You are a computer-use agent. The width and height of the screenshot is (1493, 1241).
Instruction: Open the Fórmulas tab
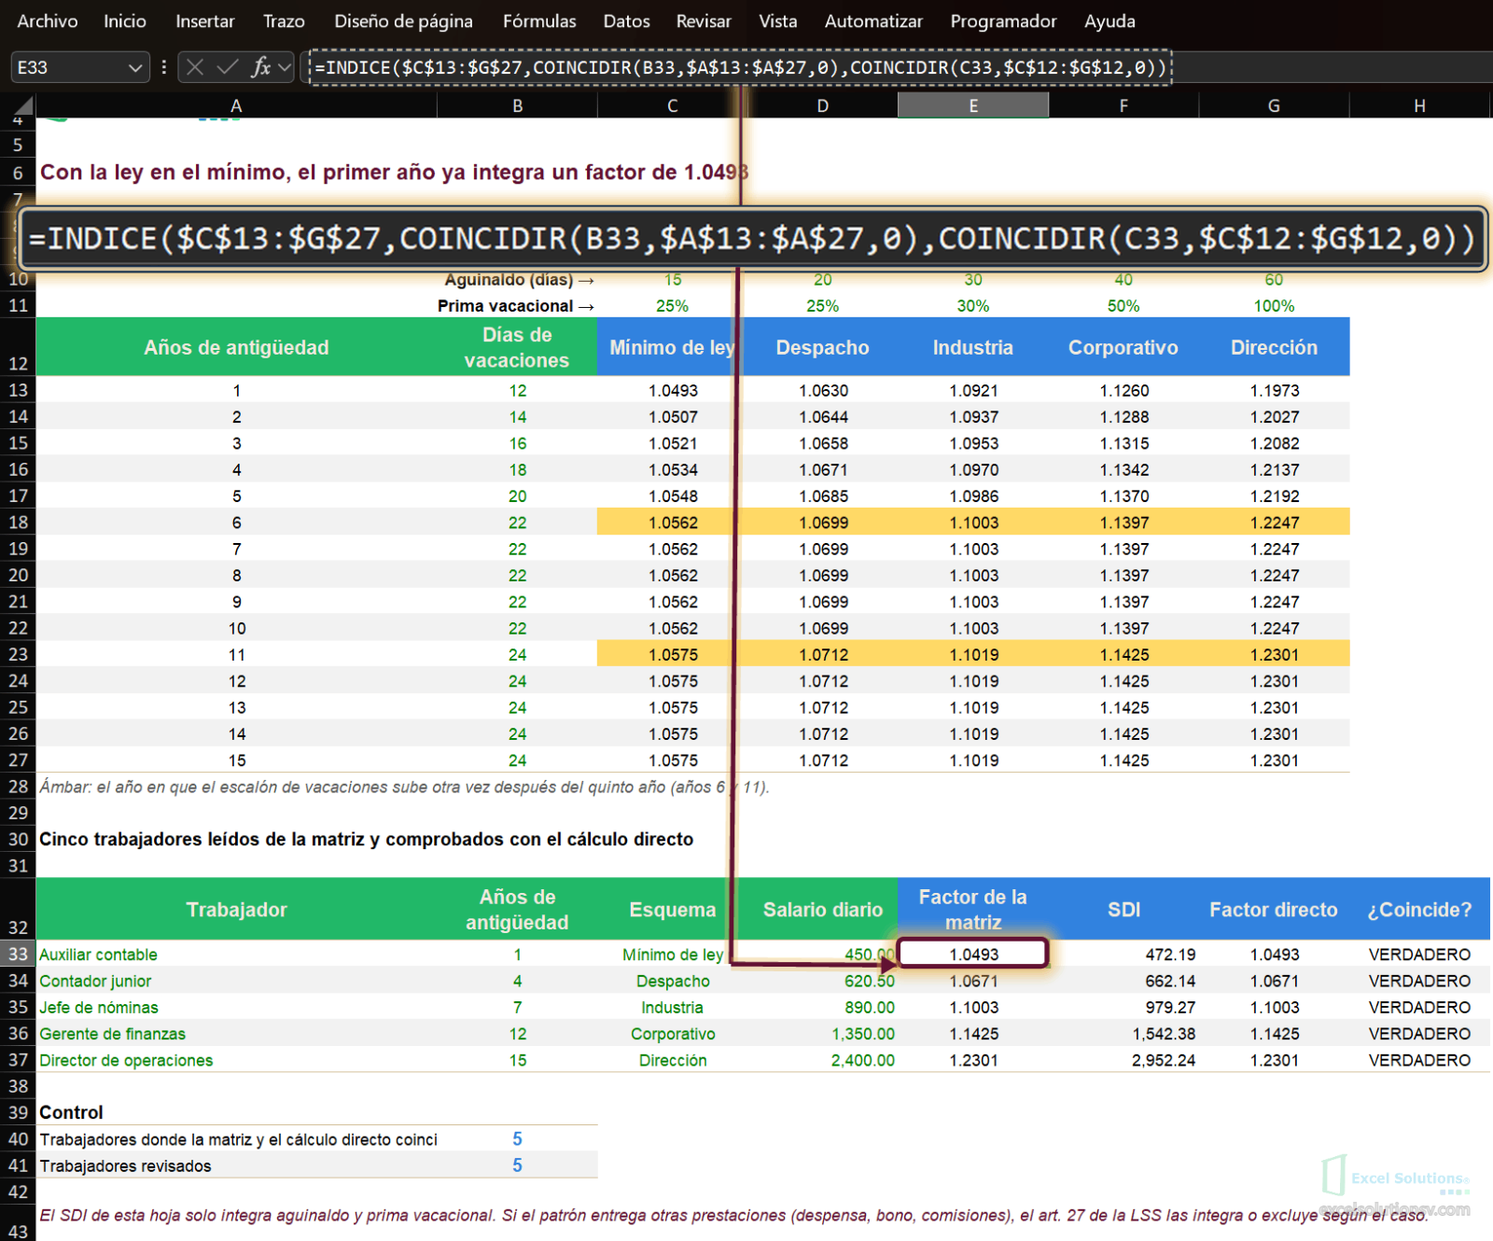[x=539, y=21]
